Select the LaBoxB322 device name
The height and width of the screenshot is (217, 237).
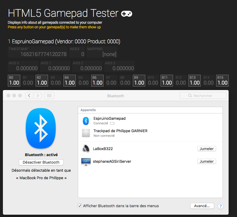click(103, 149)
